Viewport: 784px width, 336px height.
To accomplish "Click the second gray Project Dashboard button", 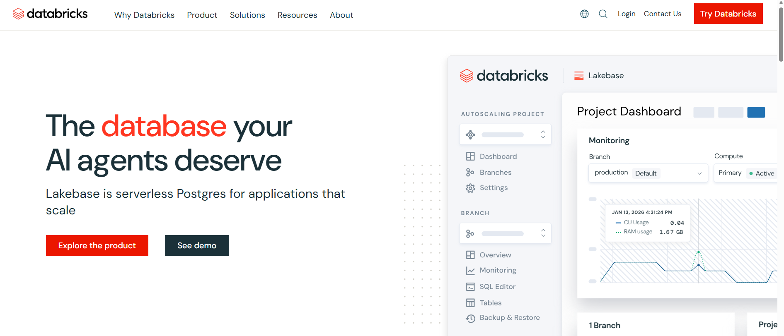I will pos(731,112).
